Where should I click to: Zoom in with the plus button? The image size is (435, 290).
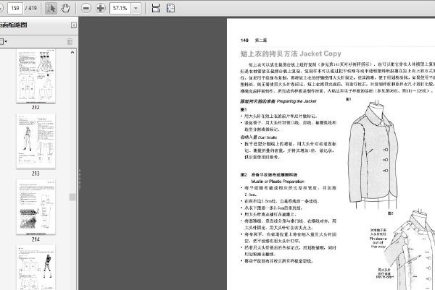pyautogui.click(x=101, y=8)
